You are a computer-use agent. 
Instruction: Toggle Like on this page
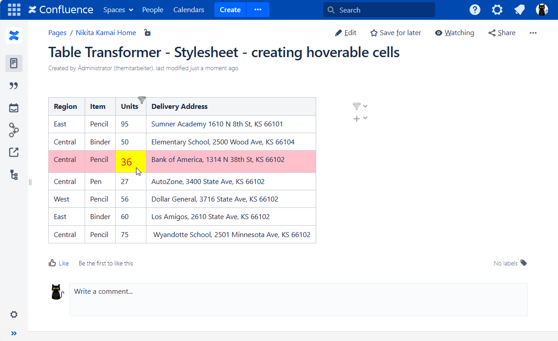point(59,263)
